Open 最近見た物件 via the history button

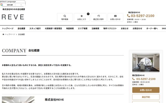pyautogui.click(x=99, y=17)
